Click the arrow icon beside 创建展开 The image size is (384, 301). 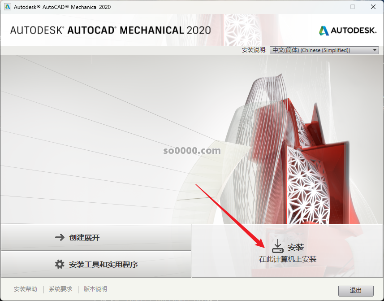coord(60,238)
